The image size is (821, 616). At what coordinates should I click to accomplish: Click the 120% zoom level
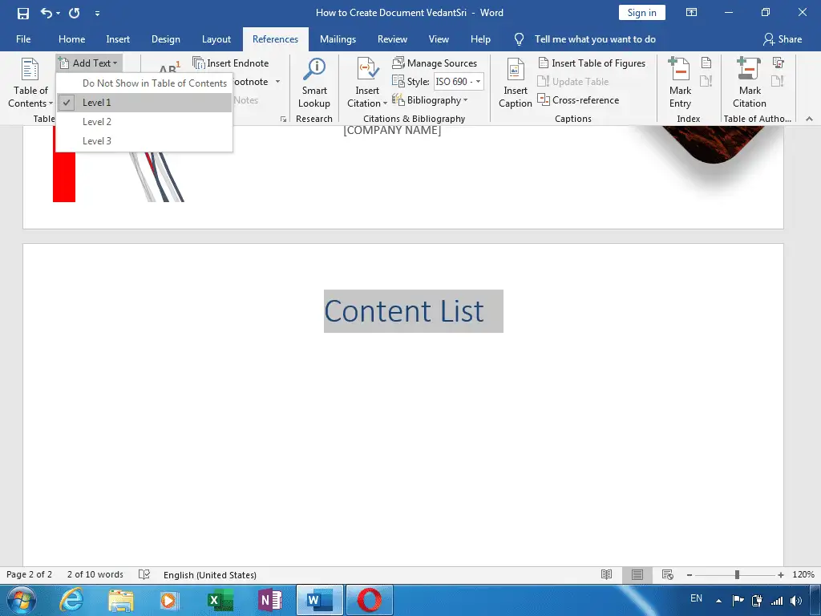803,574
